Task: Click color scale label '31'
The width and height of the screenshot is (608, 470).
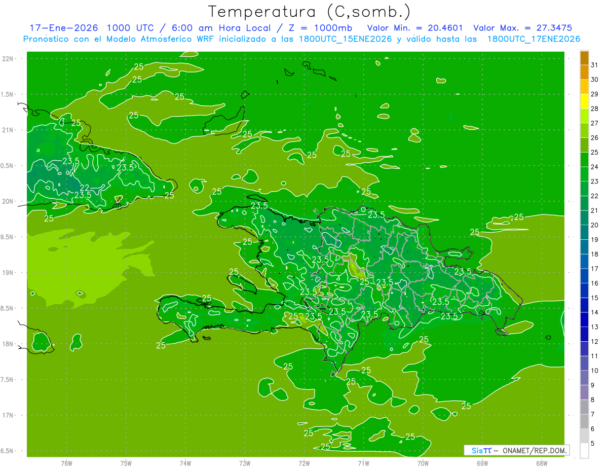Action: pyautogui.click(x=595, y=65)
